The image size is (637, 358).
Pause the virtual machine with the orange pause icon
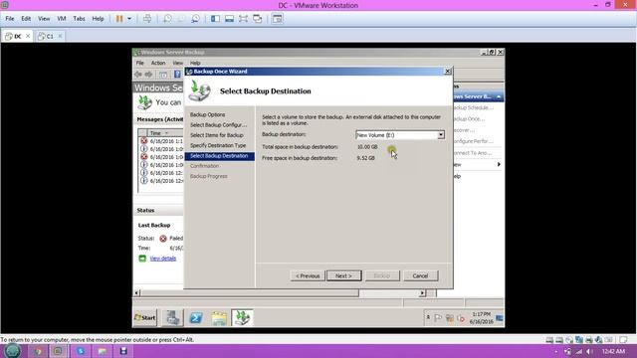coord(119,19)
